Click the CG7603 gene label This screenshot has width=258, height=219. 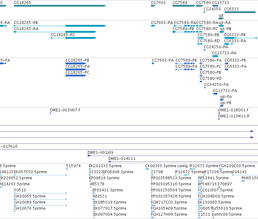click(x=158, y=3)
